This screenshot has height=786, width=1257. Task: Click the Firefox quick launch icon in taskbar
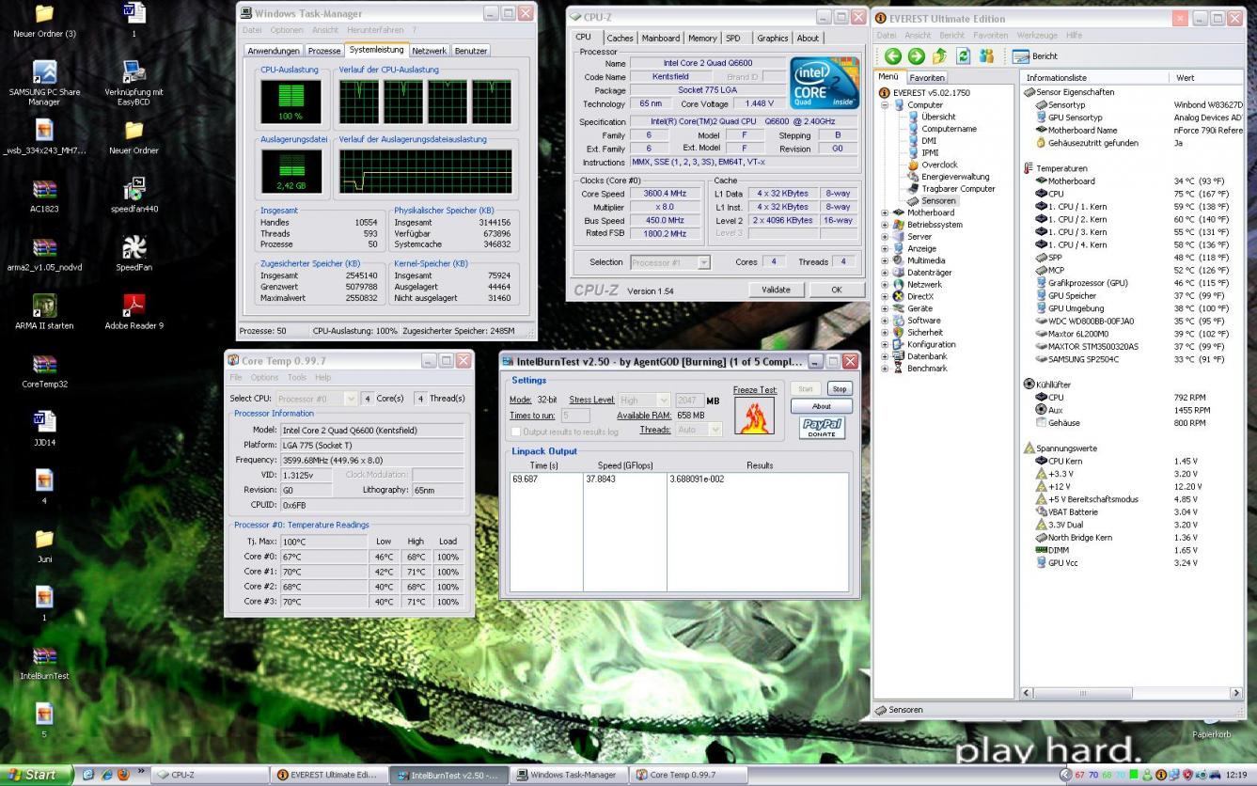(123, 776)
